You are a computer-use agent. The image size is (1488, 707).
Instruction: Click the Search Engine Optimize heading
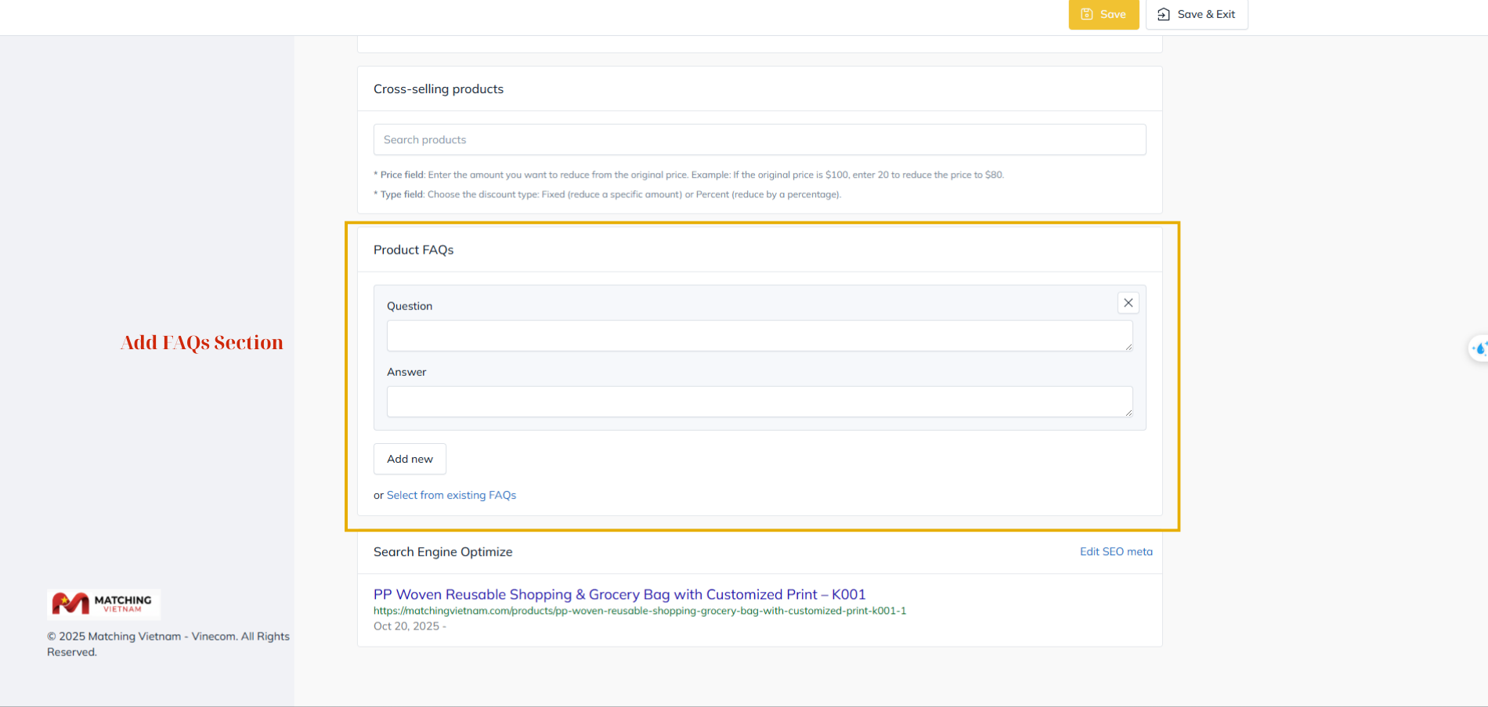click(442, 552)
